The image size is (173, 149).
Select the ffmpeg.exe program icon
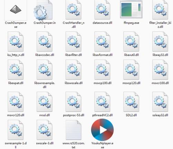131,9
